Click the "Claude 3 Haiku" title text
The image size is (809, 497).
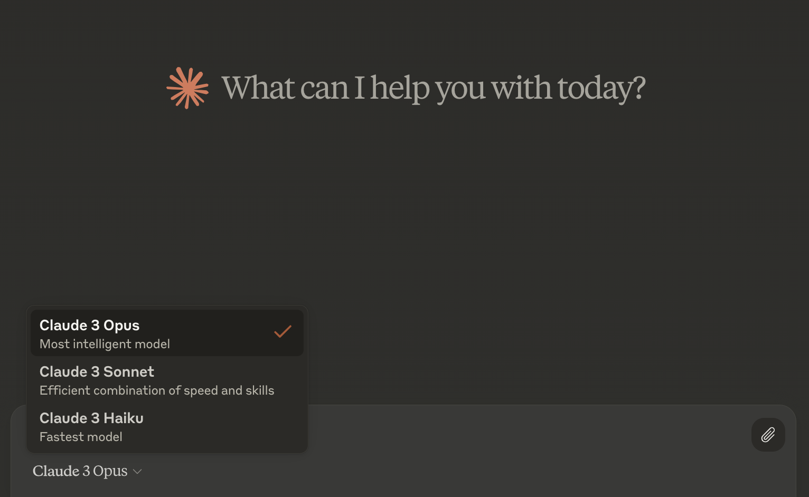point(91,418)
